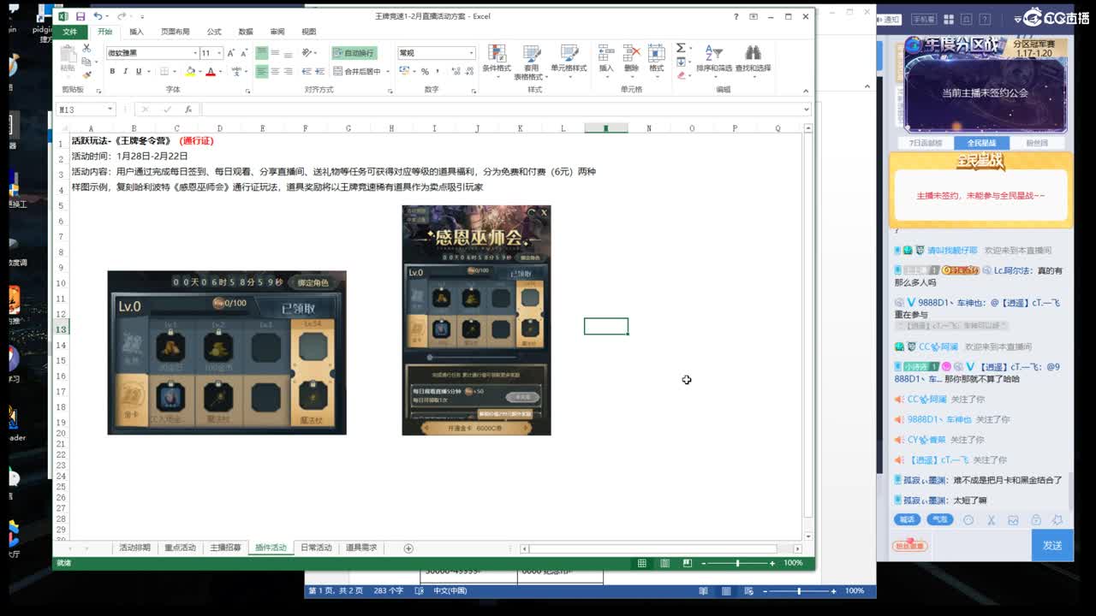Click the text orientation icon
1096x616 pixels.
click(307, 53)
